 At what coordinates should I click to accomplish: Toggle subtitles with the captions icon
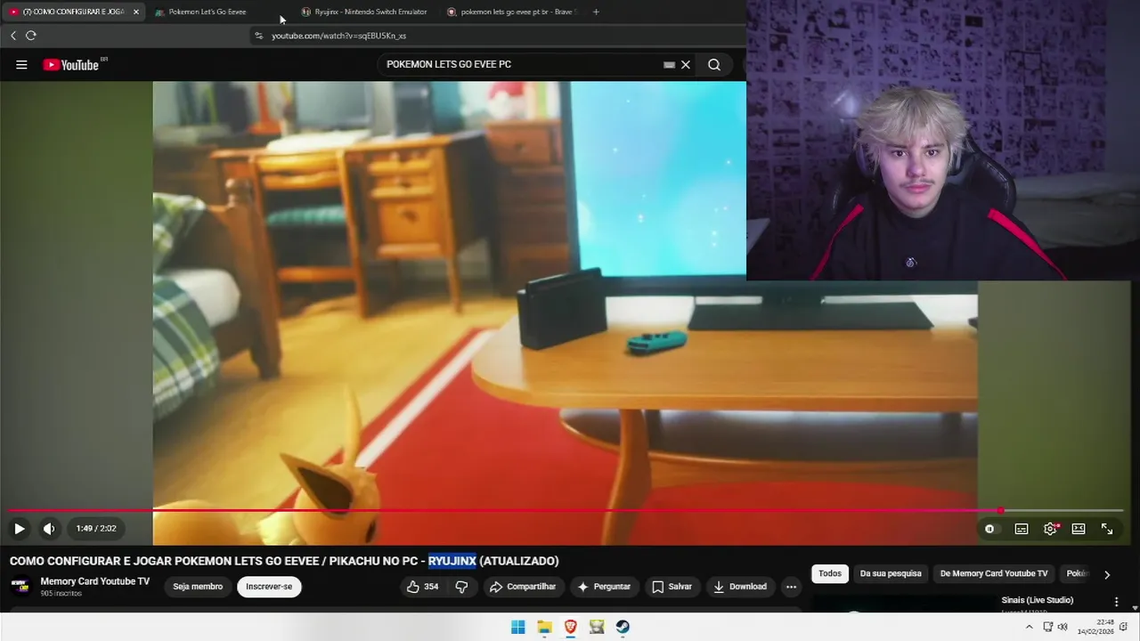tap(1022, 529)
